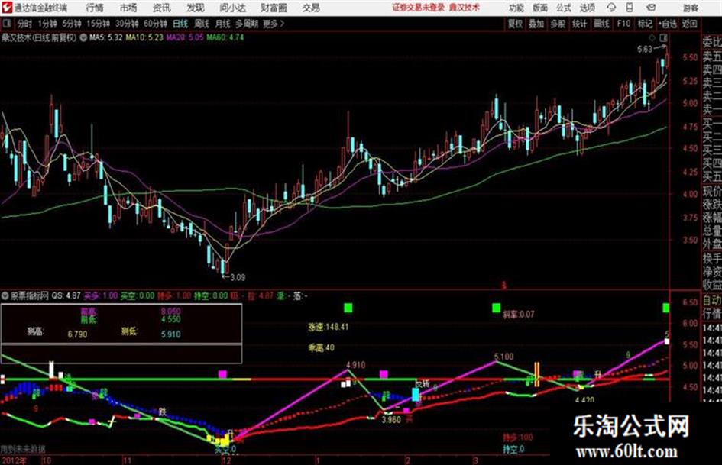Select the 月线 monthly tab

coord(223,24)
